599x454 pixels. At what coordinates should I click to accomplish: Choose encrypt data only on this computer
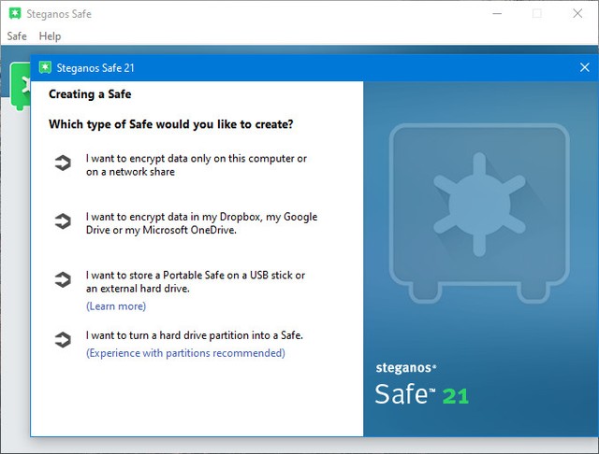[x=196, y=164]
